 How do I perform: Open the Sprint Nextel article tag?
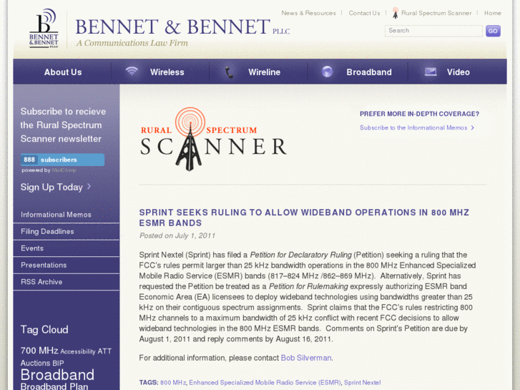click(362, 382)
